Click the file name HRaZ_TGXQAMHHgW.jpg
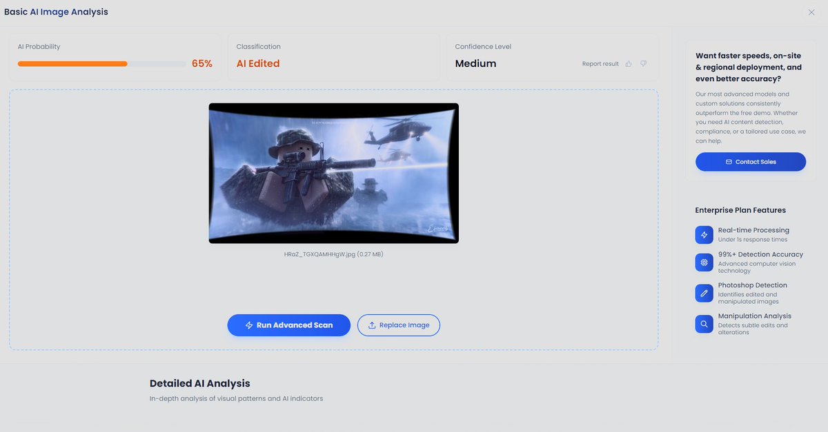The width and height of the screenshot is (828, 432). coord(333,254)
